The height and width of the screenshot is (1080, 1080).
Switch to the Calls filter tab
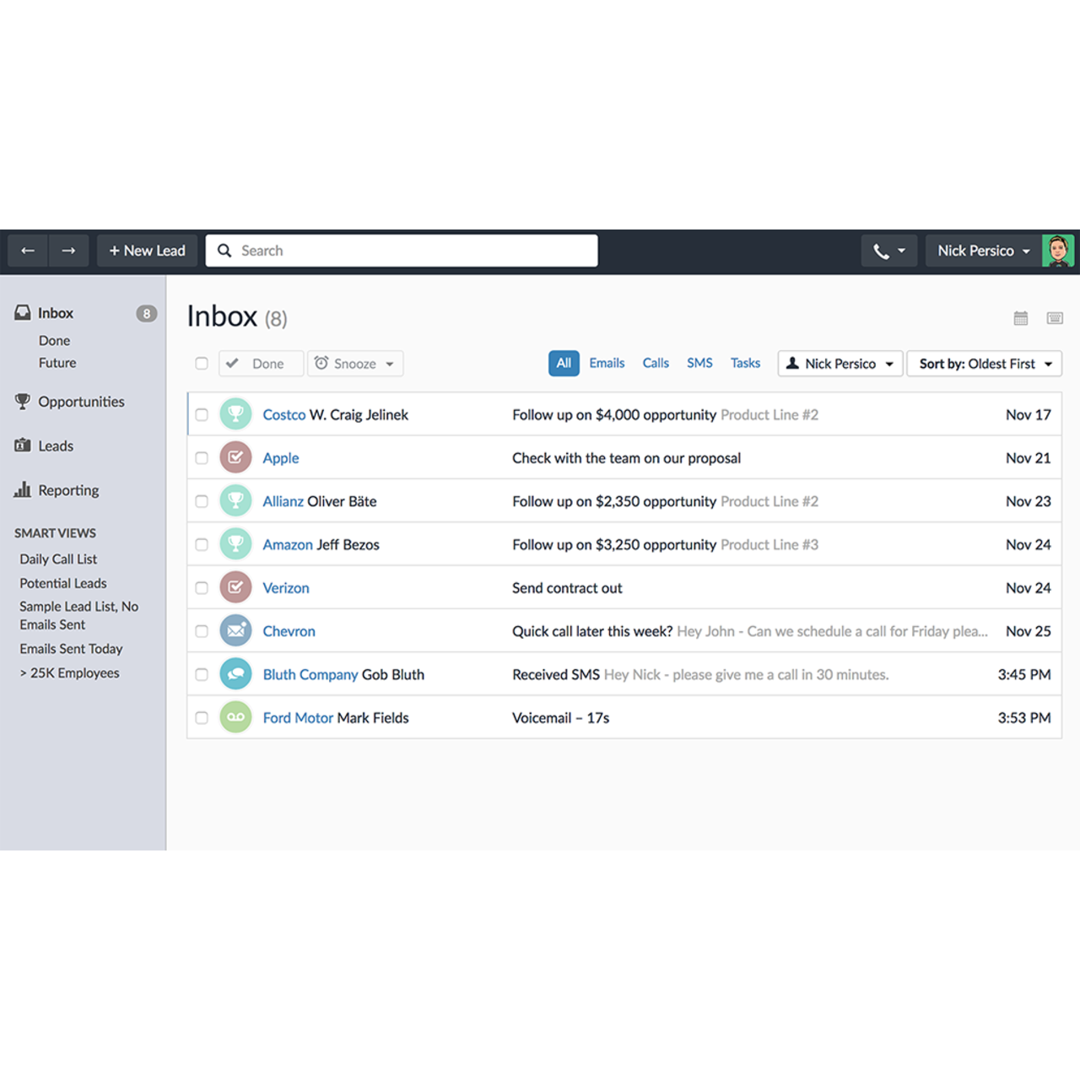click(x=656, y=363)
